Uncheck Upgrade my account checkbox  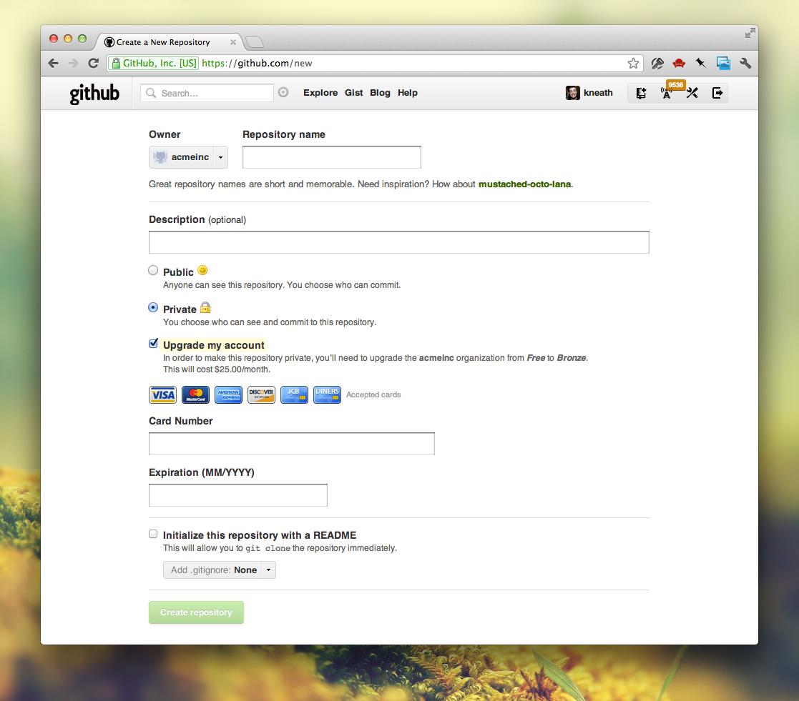[153, 344]
